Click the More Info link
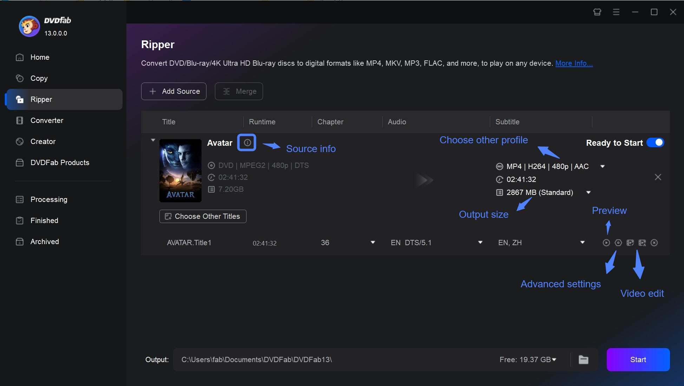The width and height of the screenshot is (684, 386). [574, 63]
